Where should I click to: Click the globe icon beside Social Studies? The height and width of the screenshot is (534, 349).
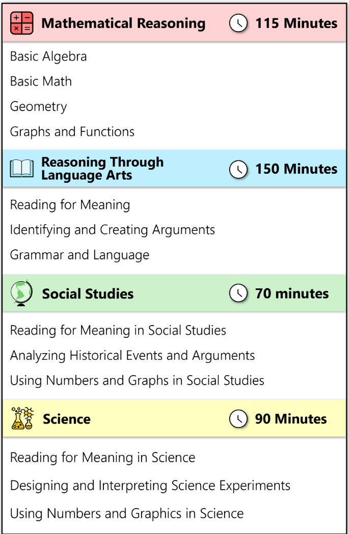21,293
